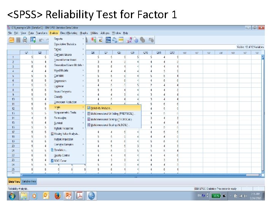This screenshot has width=274, height=205.
Task: Open the Direct Marketing menu
Action: tap(68, 33)
